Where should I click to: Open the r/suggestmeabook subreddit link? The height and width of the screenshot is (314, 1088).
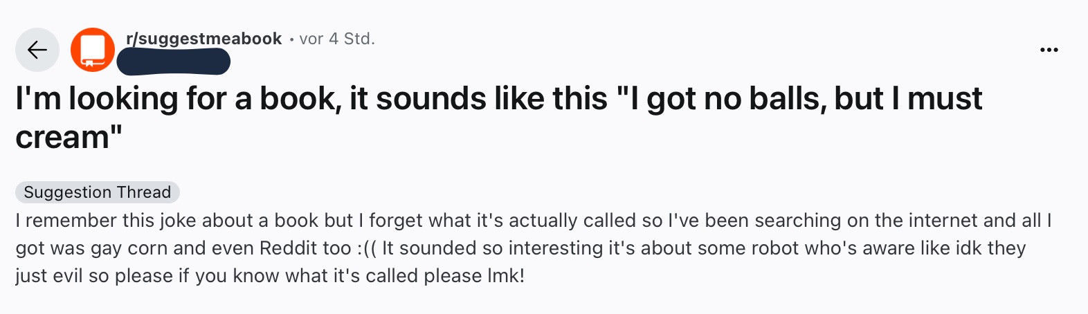tap(204, 39)
